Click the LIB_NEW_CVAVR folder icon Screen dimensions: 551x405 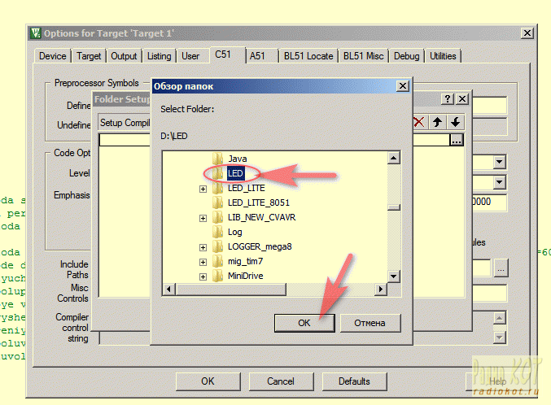218,217
